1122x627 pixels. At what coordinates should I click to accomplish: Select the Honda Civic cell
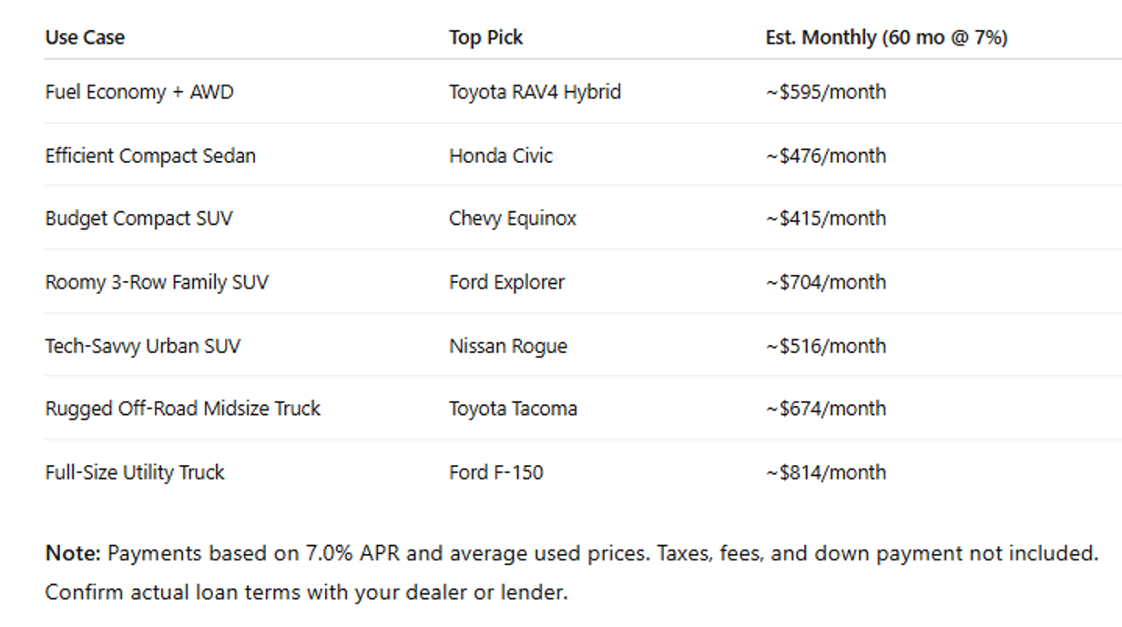coord(500,156)
